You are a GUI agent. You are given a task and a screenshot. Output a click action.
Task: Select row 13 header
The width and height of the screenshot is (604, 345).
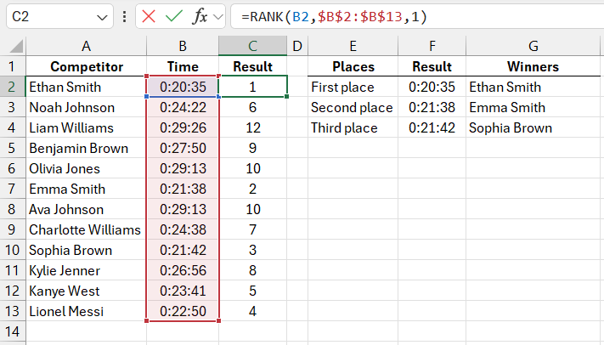pyautogui.click(x=13, y=311)
